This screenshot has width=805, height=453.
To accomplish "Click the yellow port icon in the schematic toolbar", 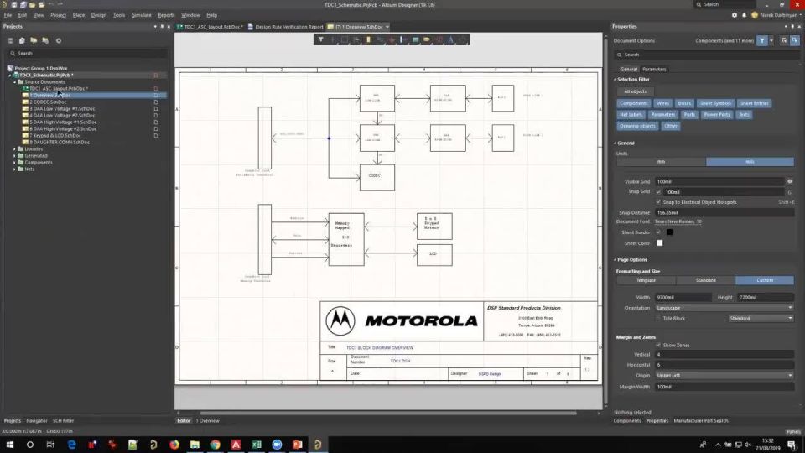I will click(427, 39).
